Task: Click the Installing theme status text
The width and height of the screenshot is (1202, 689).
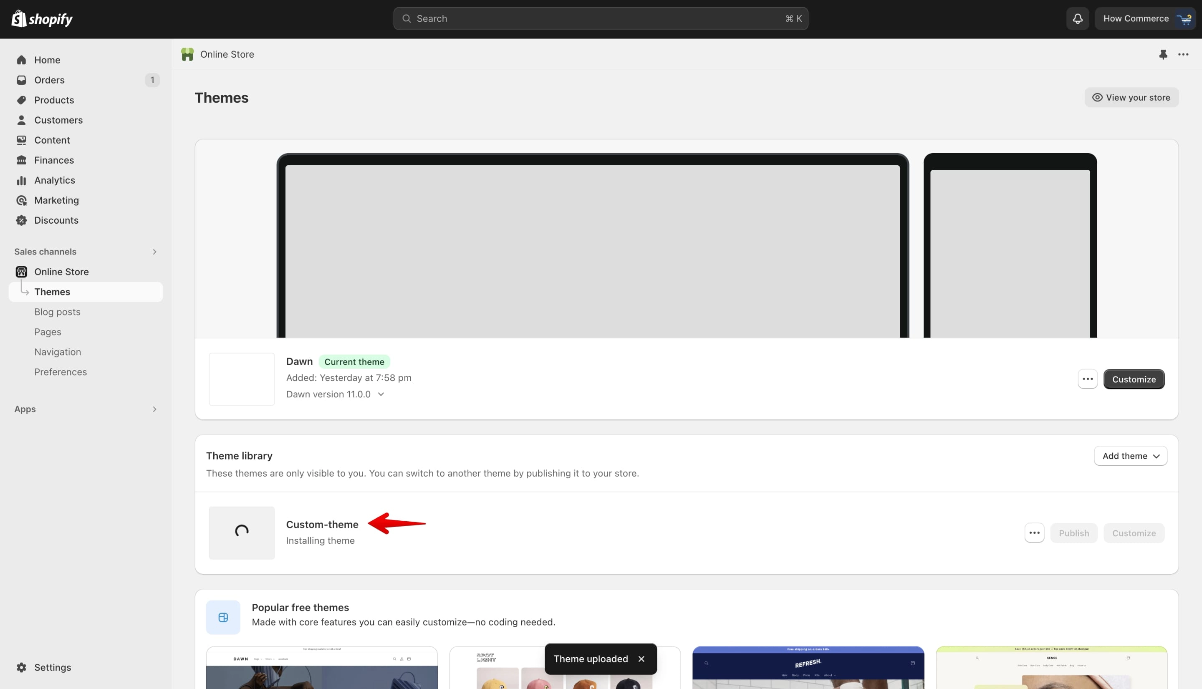Action: 320,540
